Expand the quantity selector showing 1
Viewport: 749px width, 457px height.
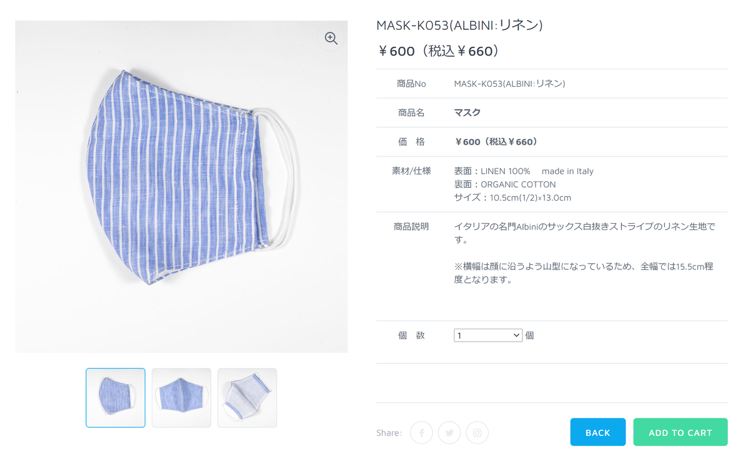pos(488,335)
